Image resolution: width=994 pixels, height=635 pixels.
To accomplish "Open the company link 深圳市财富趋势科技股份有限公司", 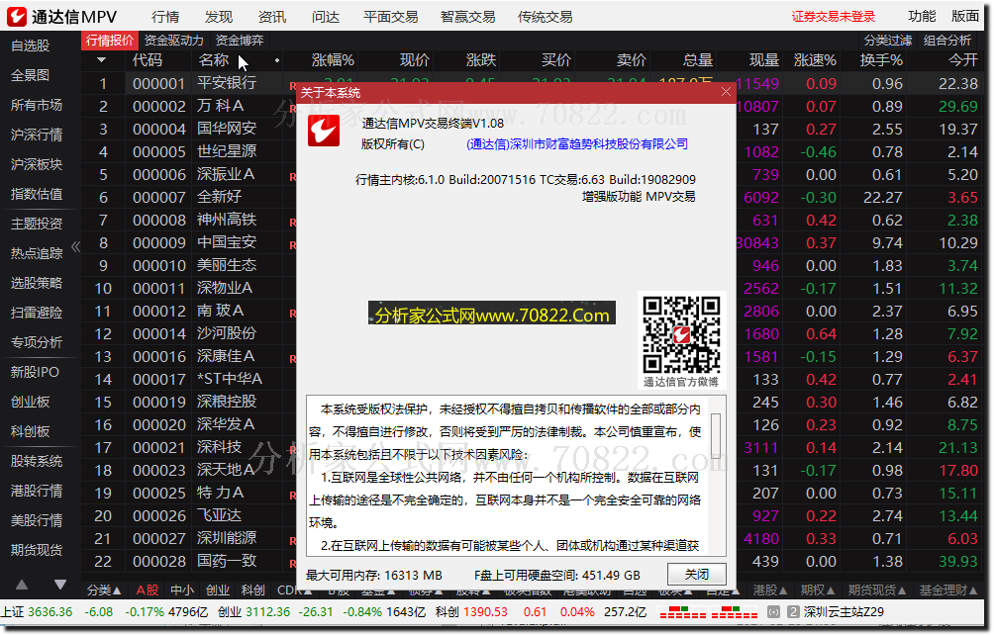I will point(577,144).
